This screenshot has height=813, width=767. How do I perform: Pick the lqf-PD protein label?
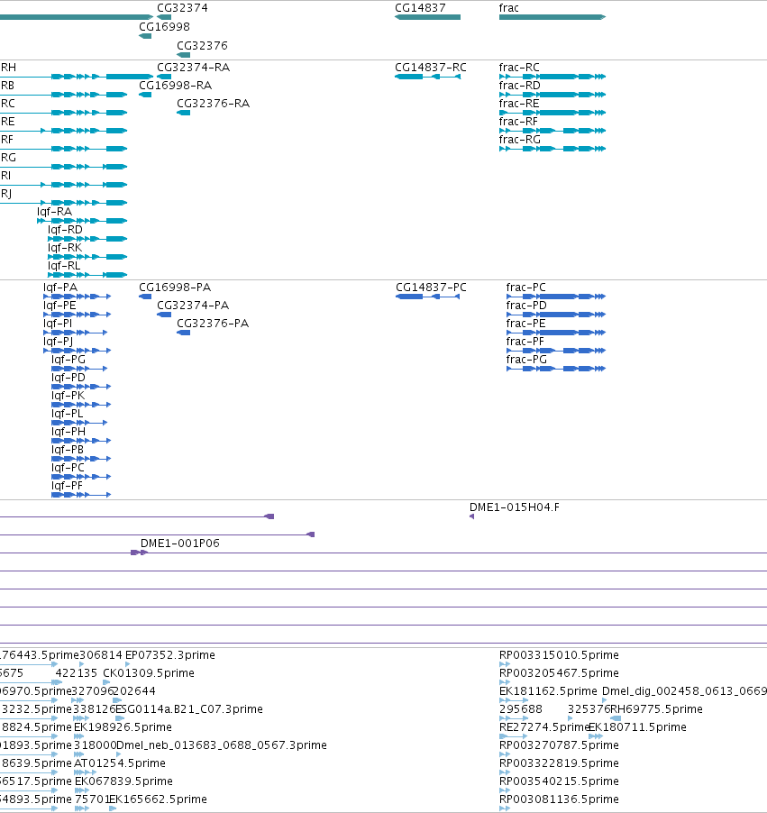pos(68,378)
